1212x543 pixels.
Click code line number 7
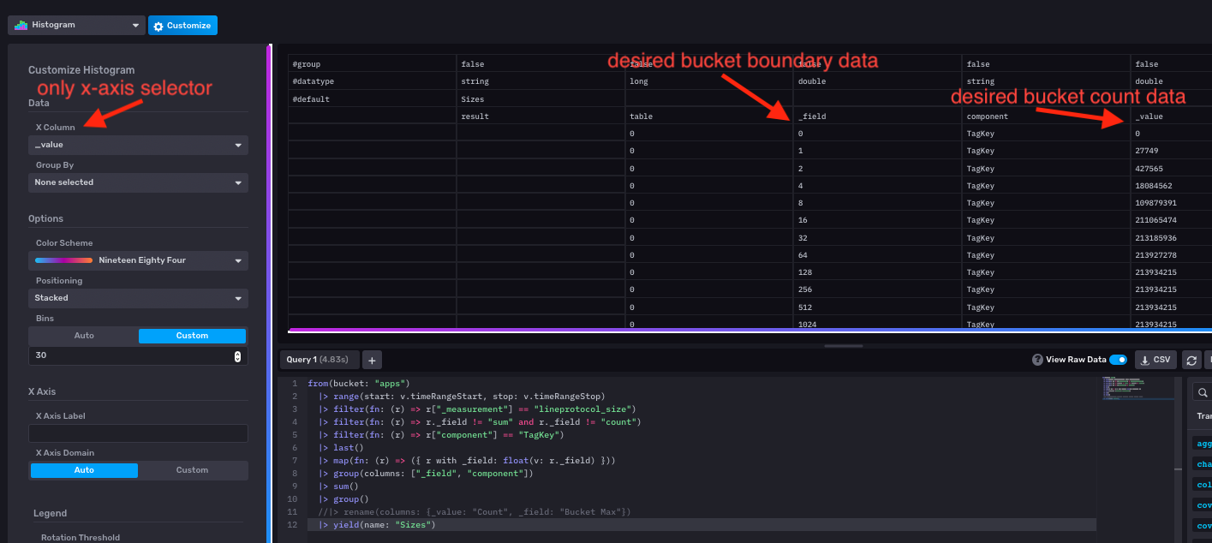294,460
